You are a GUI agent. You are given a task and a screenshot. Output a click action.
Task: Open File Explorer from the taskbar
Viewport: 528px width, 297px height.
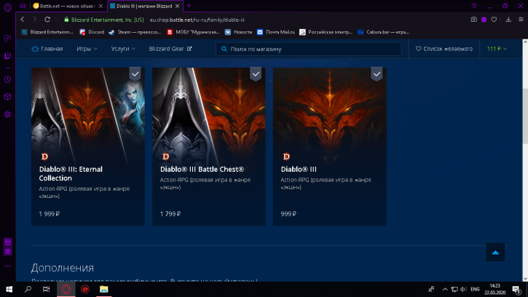coord(103,289)
